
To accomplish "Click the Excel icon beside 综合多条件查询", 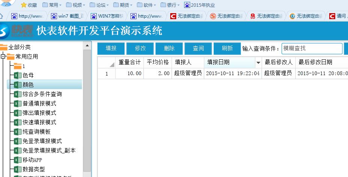I will 18,94.
